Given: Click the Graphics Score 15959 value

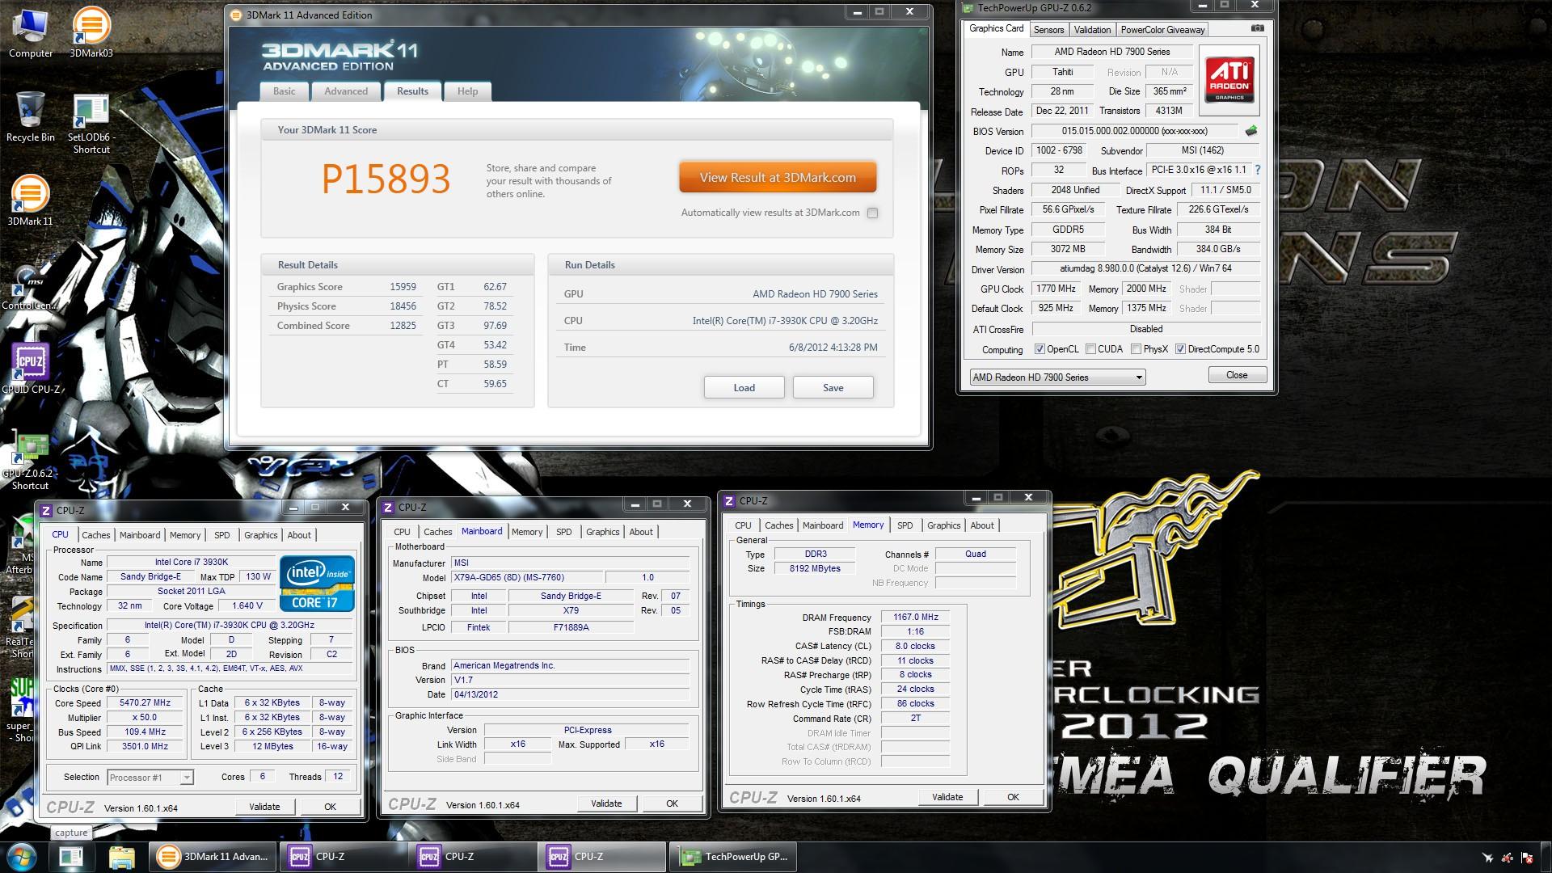Looking at the screenshot, I should [403, 287].
